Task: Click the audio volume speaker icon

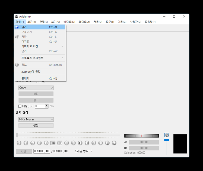Action: pos(167,135)
